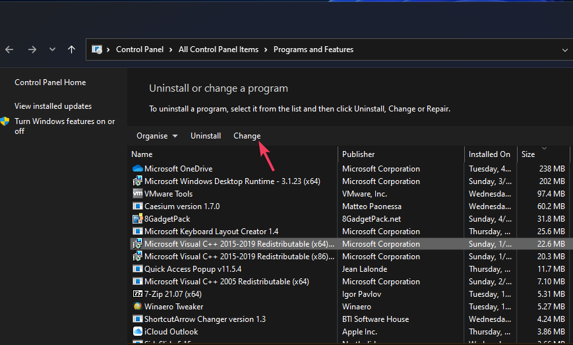Expand the address bar history dropdown

point(564,49)
